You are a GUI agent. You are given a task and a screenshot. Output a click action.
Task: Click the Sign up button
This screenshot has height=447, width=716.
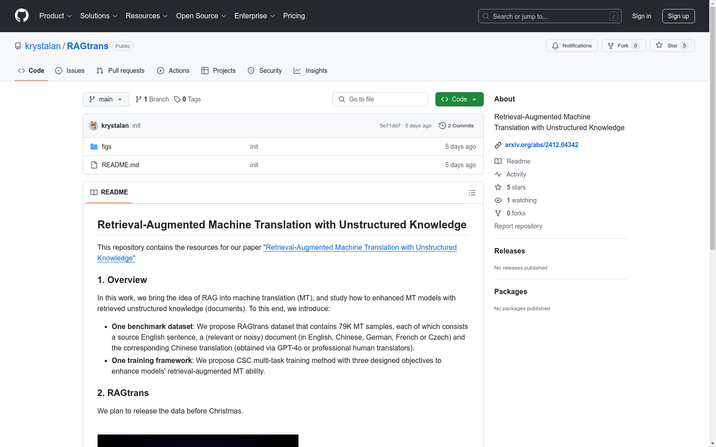coord(678,16)
